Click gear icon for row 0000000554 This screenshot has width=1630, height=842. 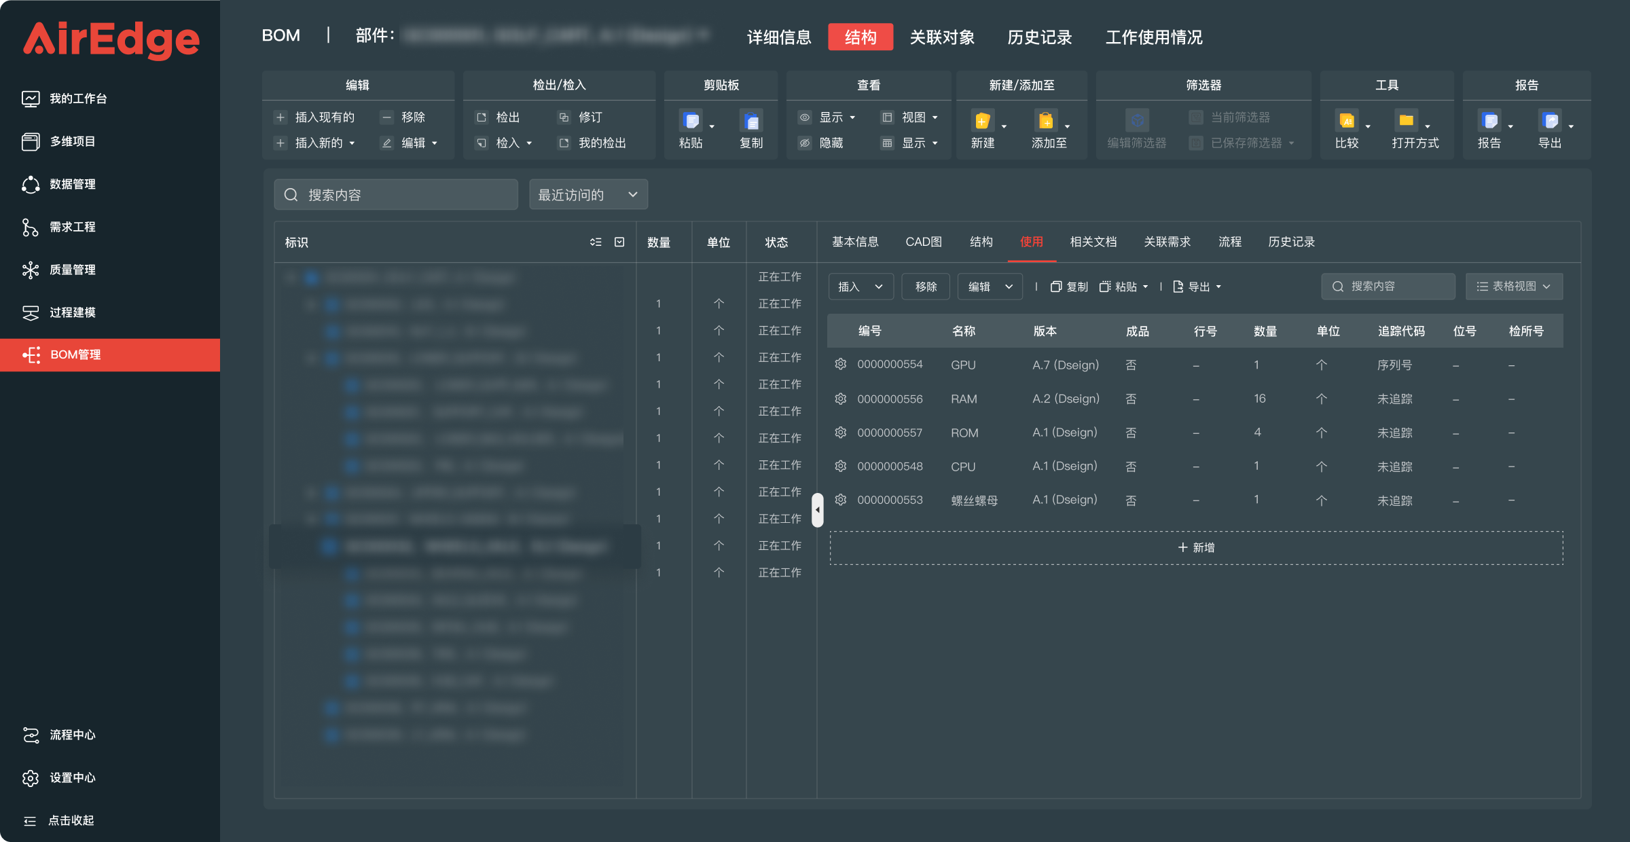click(841, 365)
